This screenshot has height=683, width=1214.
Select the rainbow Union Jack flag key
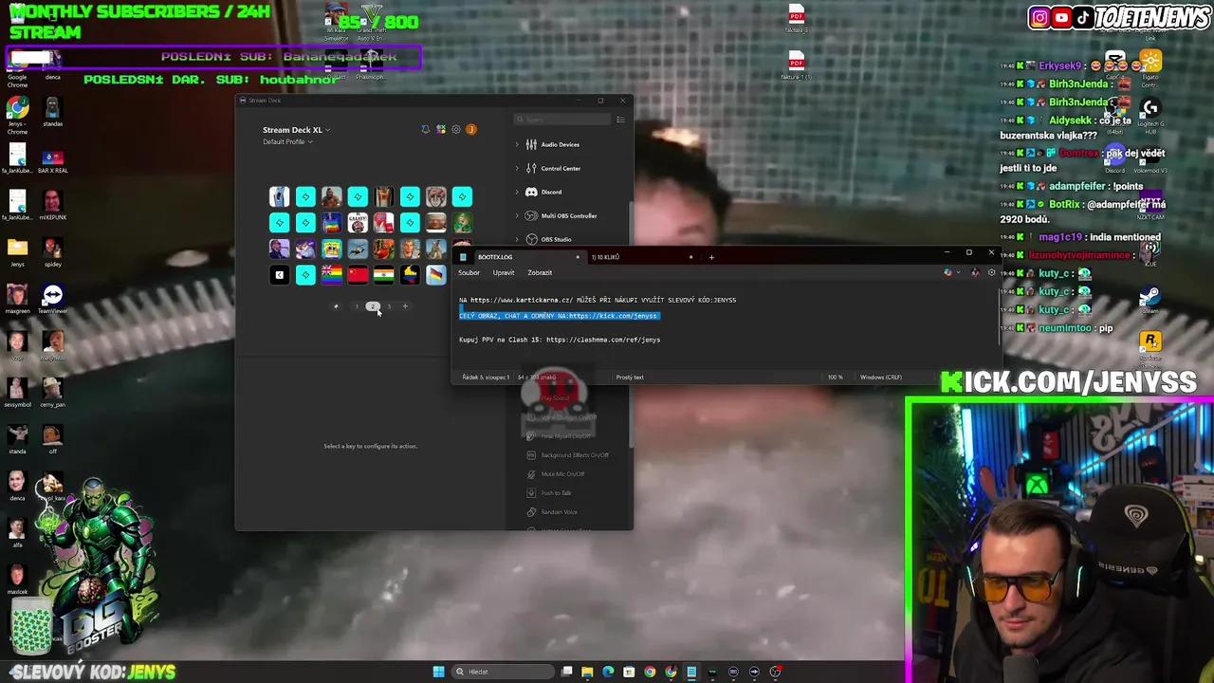(x=331, y=274)
